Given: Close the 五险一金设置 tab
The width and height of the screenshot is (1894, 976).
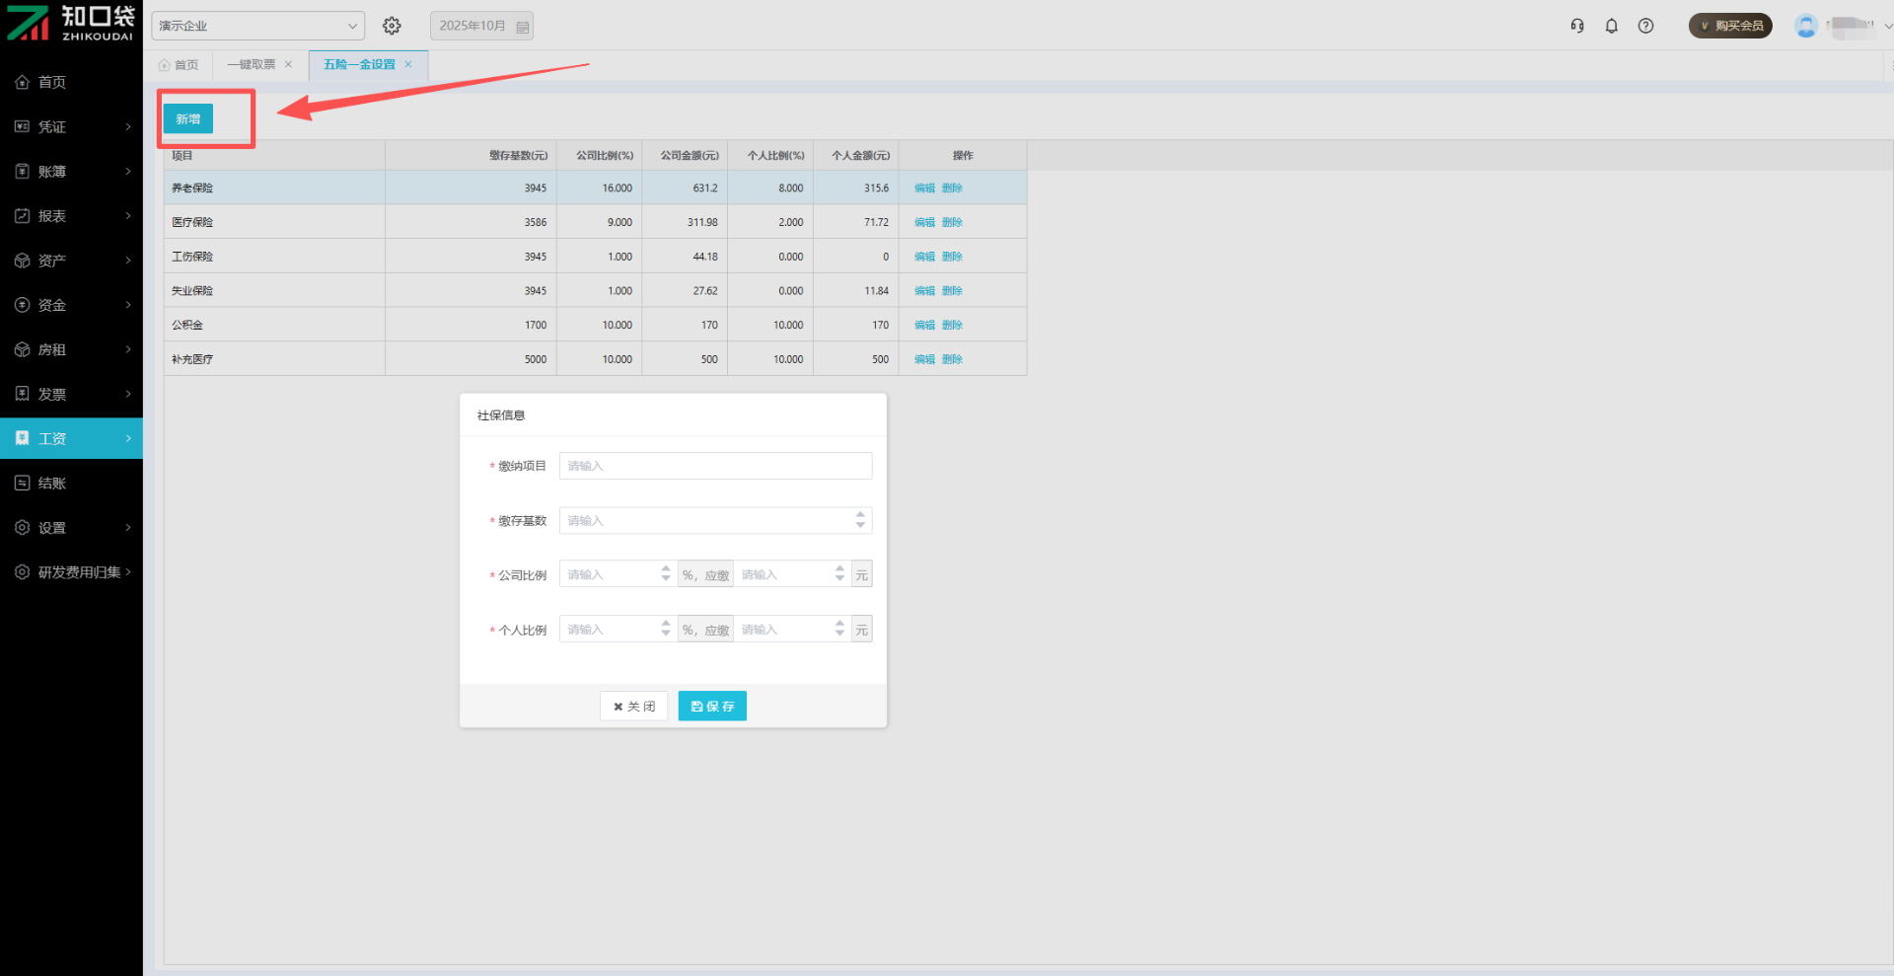Looking at the screenshot, I should 408,64.
